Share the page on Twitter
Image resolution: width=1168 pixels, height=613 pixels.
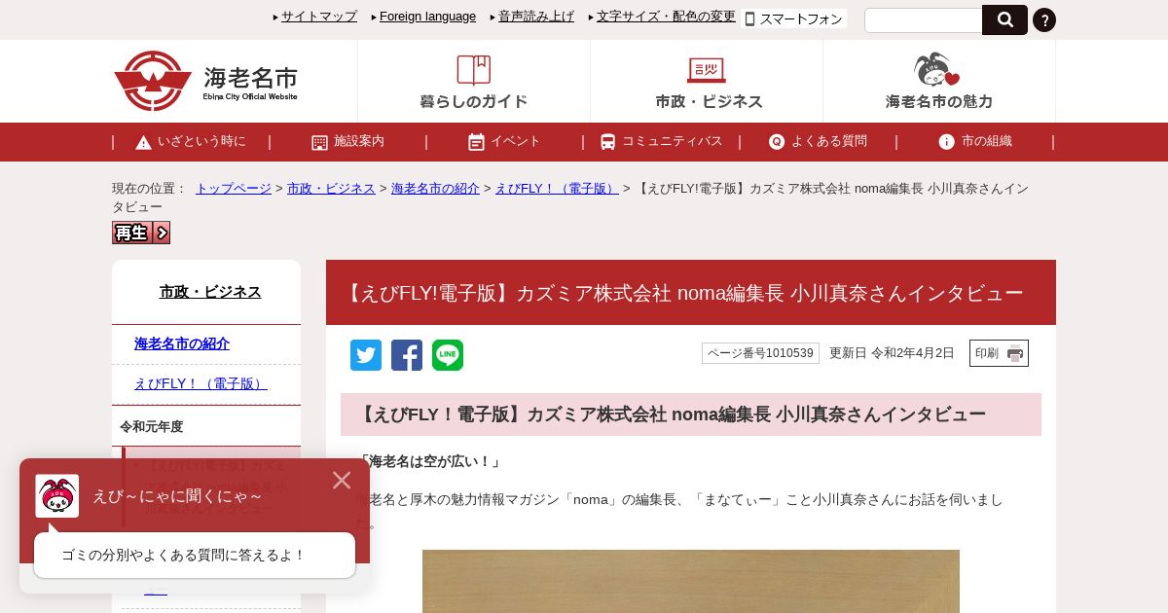tap(366, 355)
